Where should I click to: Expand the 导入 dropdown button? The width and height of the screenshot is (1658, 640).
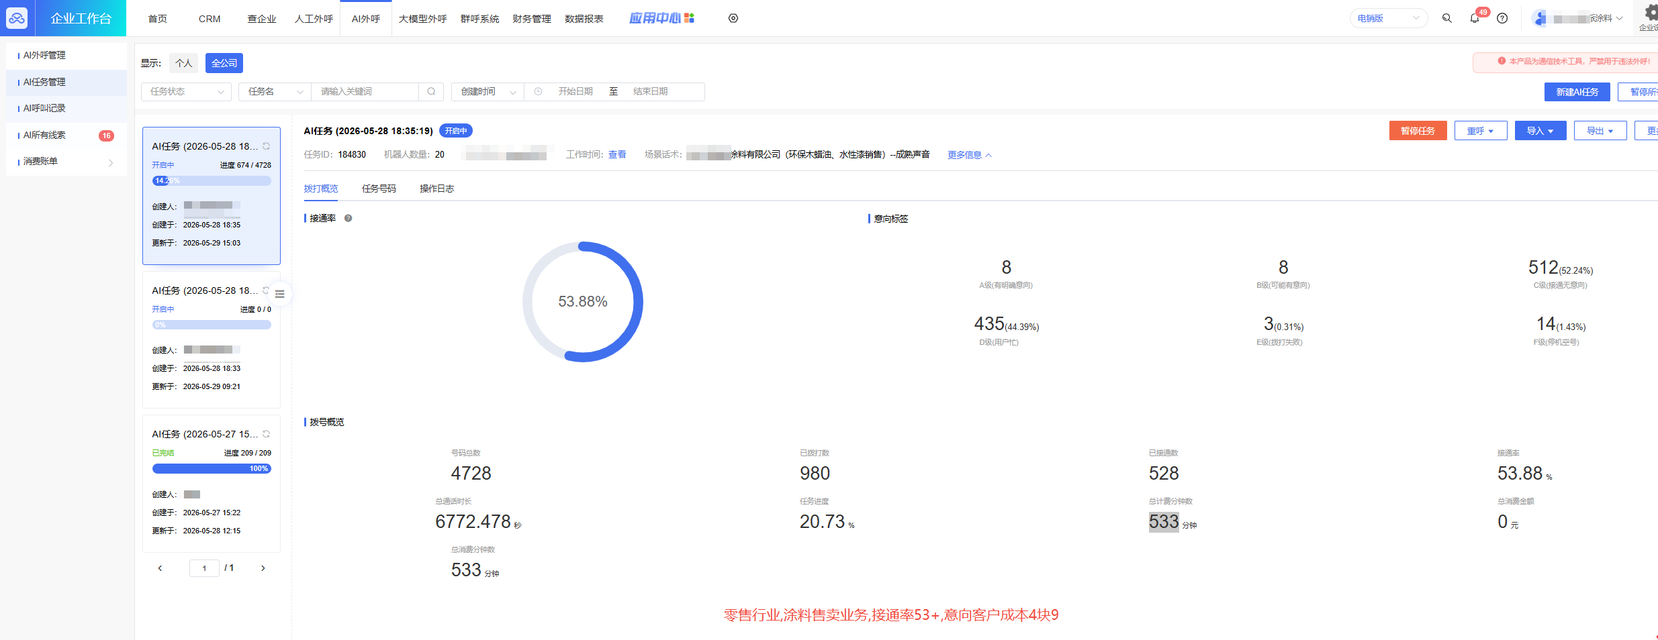[x=1540, y=131]
